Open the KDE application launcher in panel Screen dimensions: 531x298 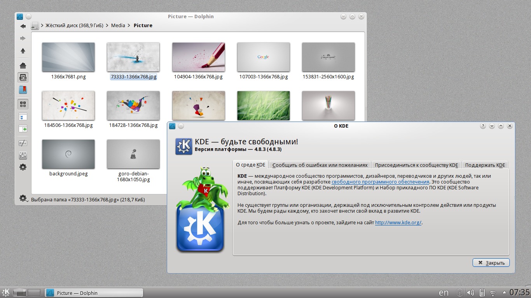tap(6, 293)
